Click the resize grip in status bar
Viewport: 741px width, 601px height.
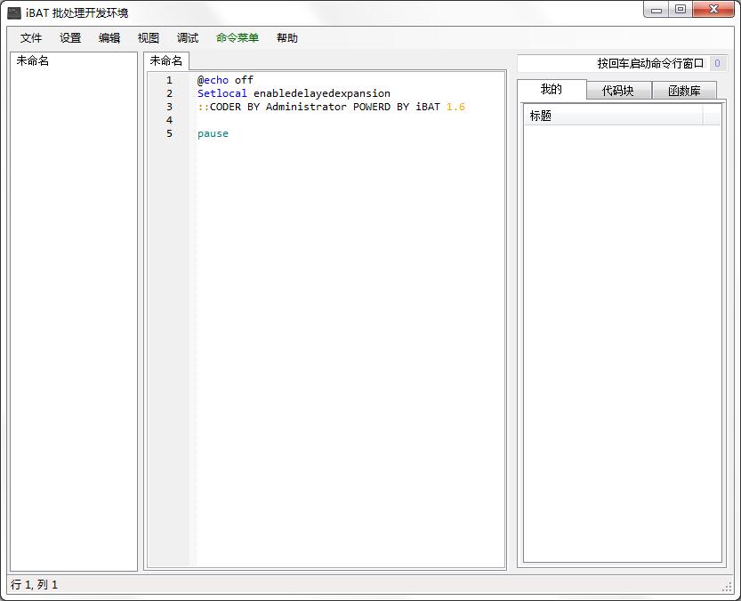click(x=727, y=587)
